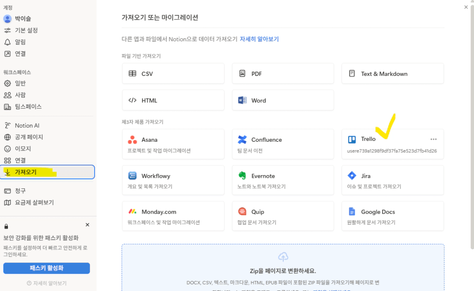Click the people icon beside 사람
Image resolution: width=474 pixels, height=291 pixels.
point(7,95)
